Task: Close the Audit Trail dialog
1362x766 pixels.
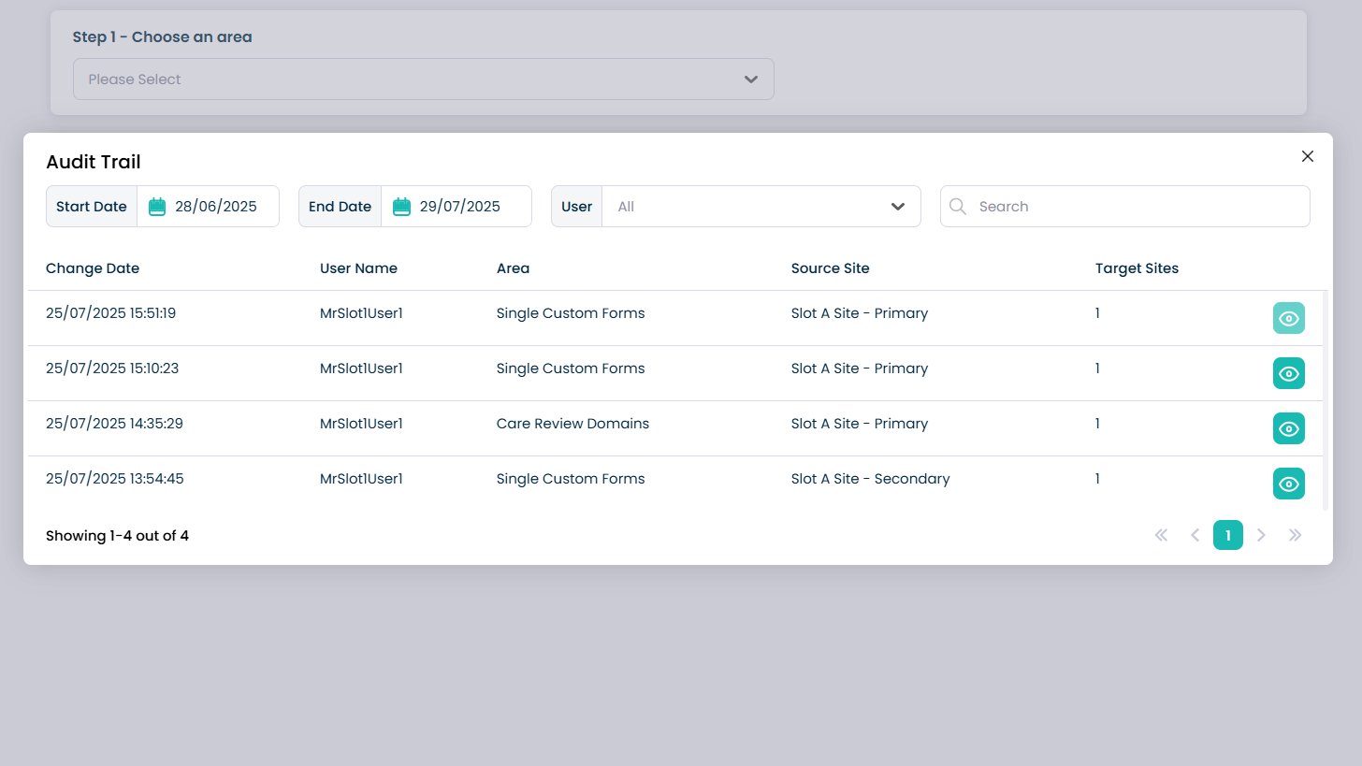Action: (1307, 156)
